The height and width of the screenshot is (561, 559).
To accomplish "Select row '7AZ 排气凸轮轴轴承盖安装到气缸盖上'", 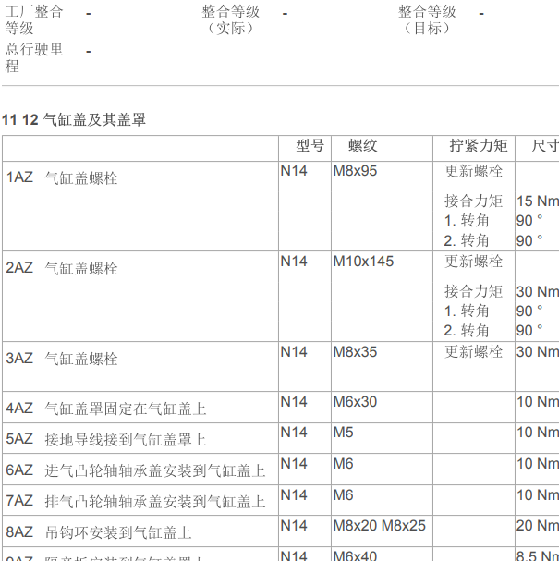I will coord(280,500).
